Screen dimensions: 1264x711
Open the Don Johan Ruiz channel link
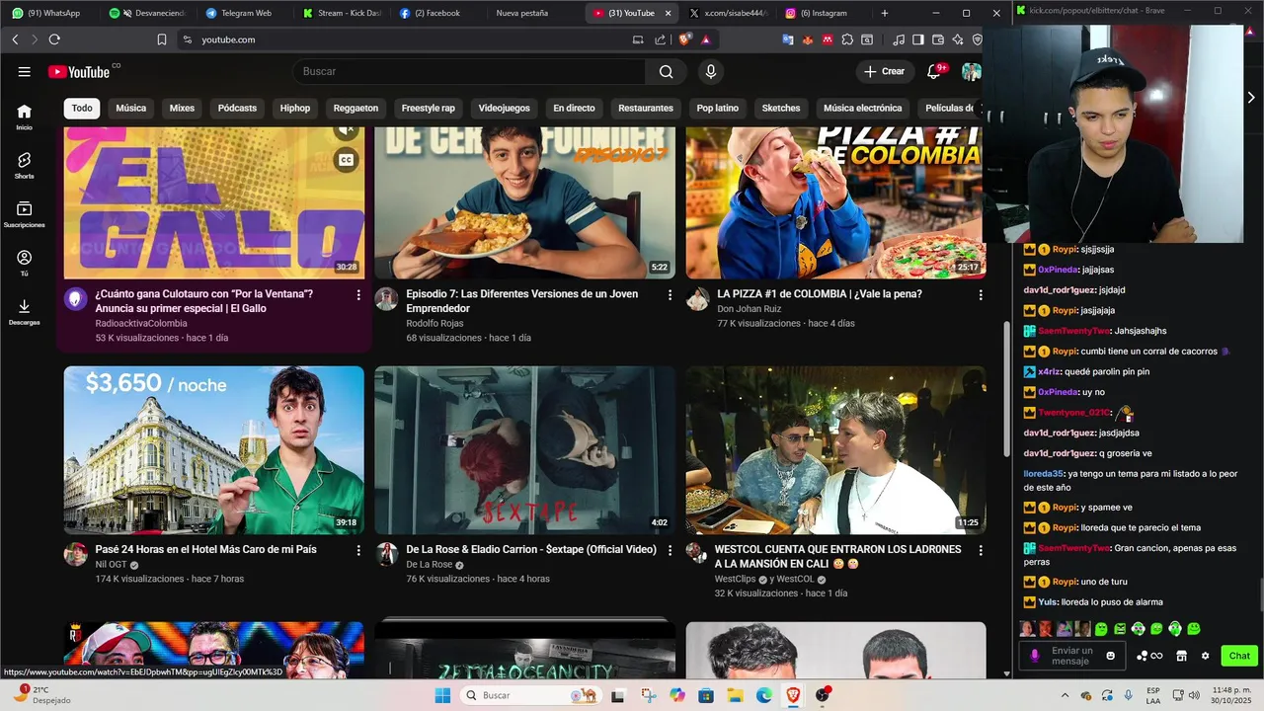coord(749,309)
